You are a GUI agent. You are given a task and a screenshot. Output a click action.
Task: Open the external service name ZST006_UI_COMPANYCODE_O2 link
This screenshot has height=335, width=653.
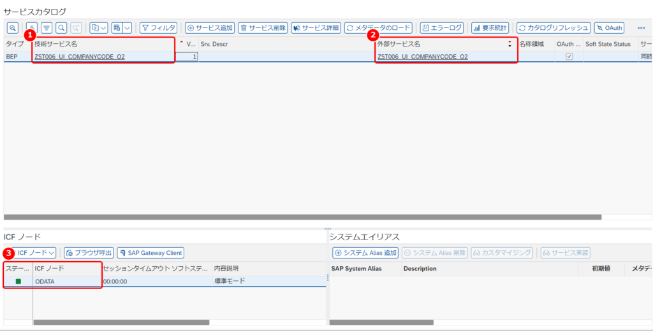point(423,57)
